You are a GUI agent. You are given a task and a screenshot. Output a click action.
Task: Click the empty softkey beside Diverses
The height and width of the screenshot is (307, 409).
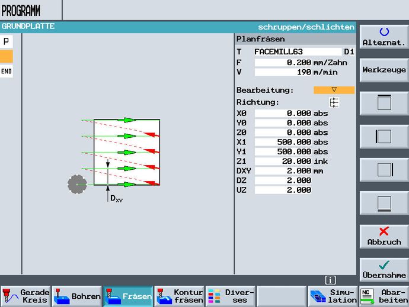tap(282, 296)
